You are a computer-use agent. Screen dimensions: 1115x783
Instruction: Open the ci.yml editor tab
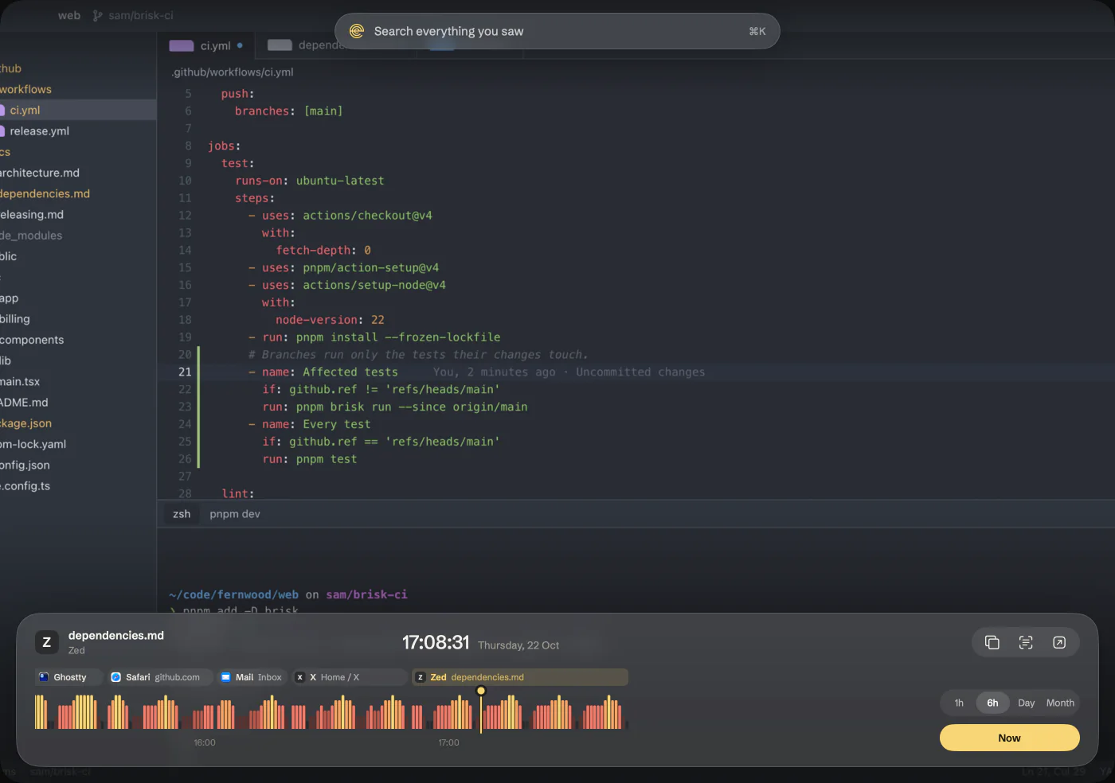[x=208, y=45]
